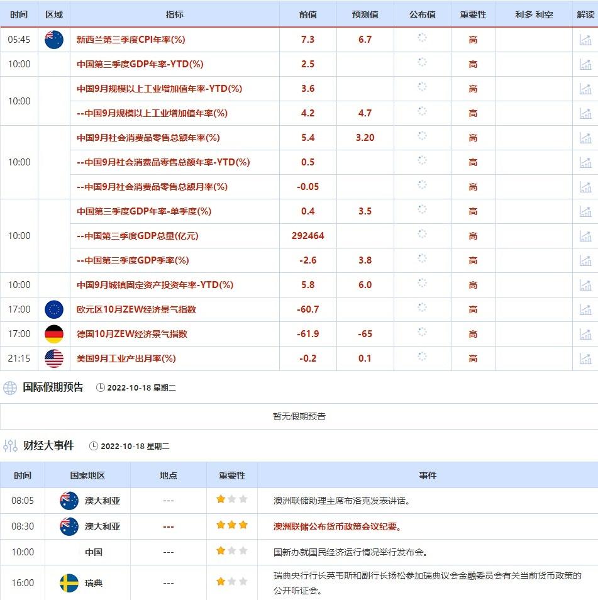The height and width of the screenshot is (600, 598).
Task: Open chart icon for 中国第三季度GDP总量 row
Action: (x=585, y=236)
